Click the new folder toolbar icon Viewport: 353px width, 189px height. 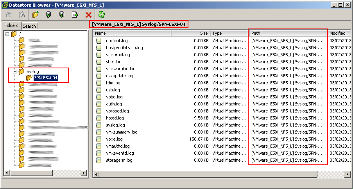click(x=35, y=14)
